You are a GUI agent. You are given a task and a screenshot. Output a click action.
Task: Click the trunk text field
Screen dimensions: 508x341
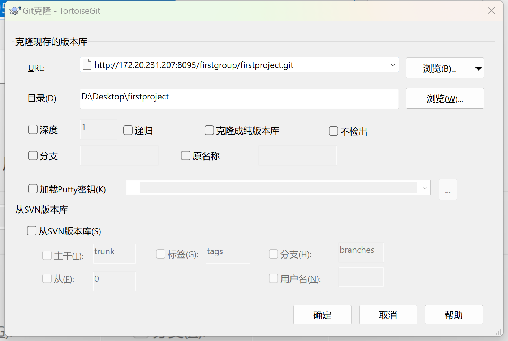point(115,253)
